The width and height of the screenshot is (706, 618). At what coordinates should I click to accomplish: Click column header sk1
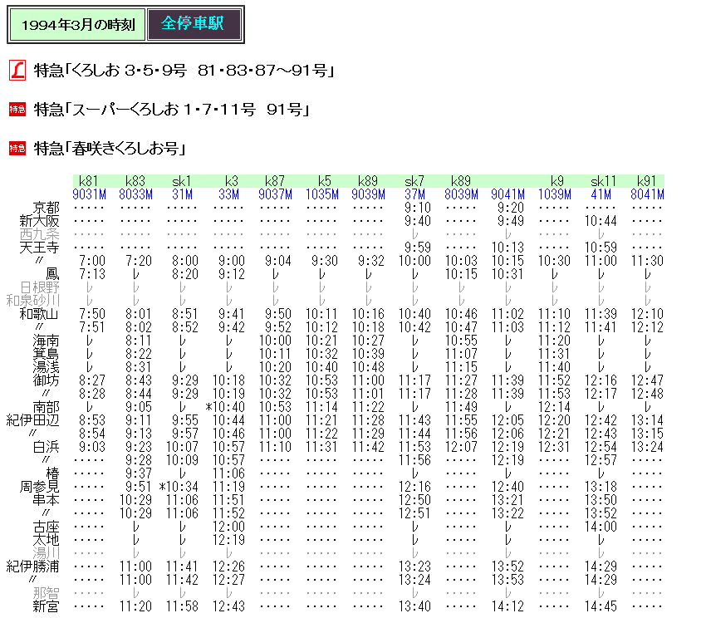[x=182, y=181]
